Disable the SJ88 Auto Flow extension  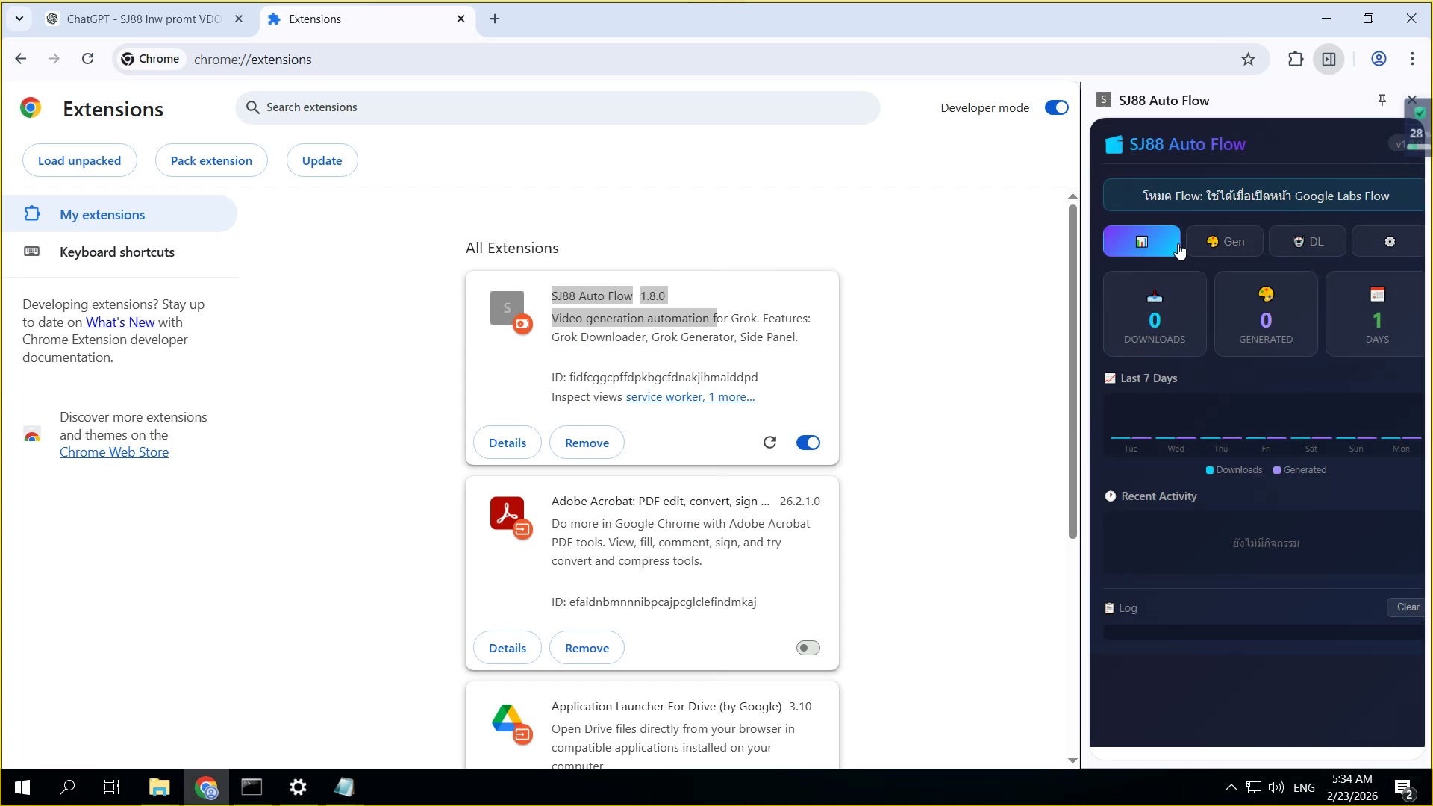(808, 443)
